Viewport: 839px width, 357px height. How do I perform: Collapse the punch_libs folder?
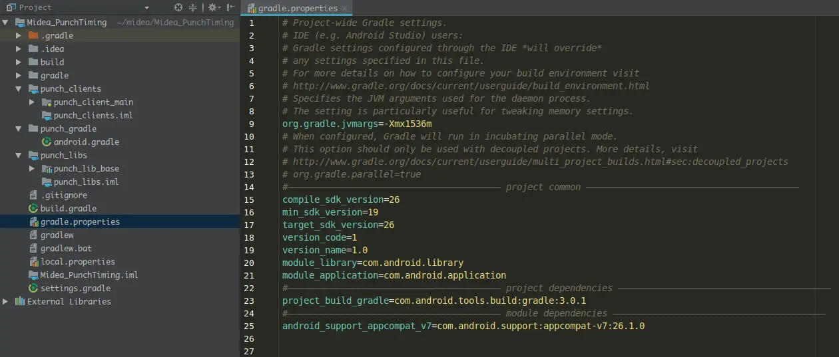(x=19, y=155)
